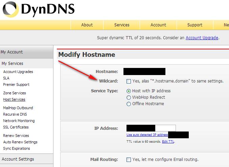Click into the IP Address input field
The image size is (229, 167).
coord(151,128)
